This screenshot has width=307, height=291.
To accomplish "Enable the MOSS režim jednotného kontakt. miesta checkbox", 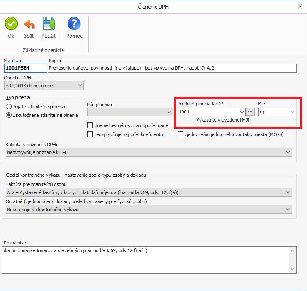I will (180, 134).
